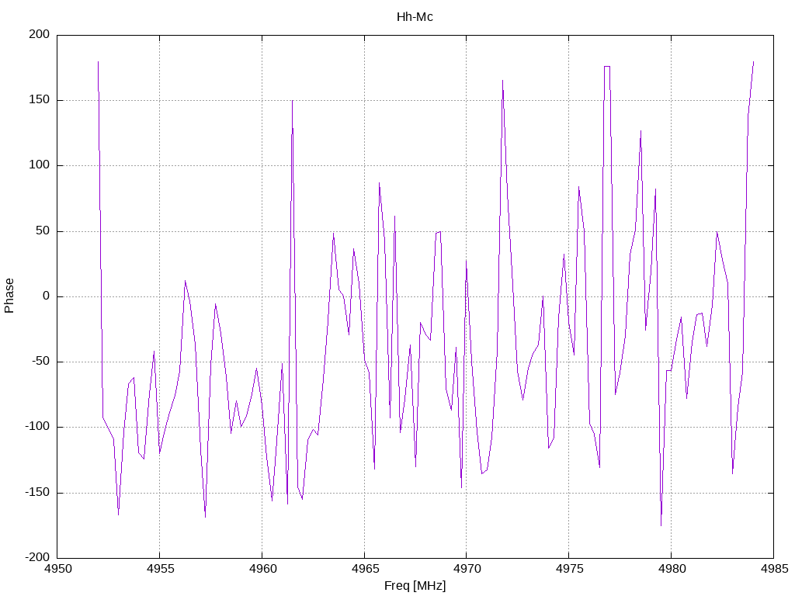The width and height of the screenshot is (795, 596).
Task: Click the x-axis tick label '4975'
Action: 570,569
